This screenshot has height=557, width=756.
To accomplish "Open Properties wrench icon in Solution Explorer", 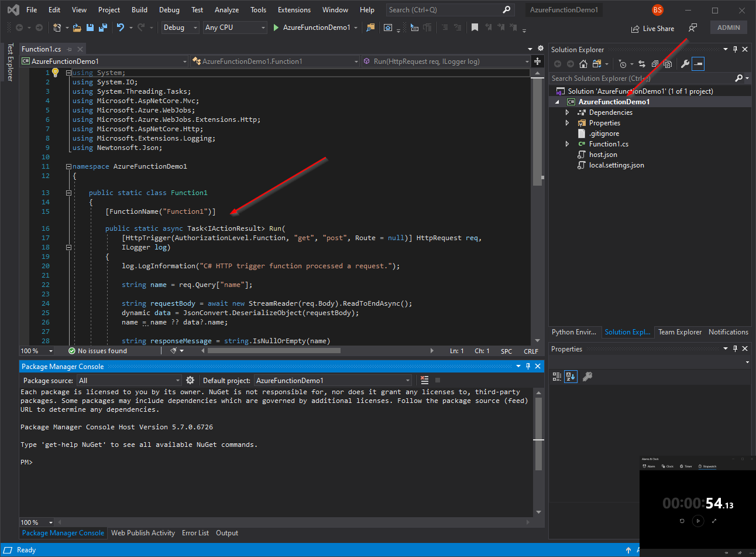I will tap(685, 64).
